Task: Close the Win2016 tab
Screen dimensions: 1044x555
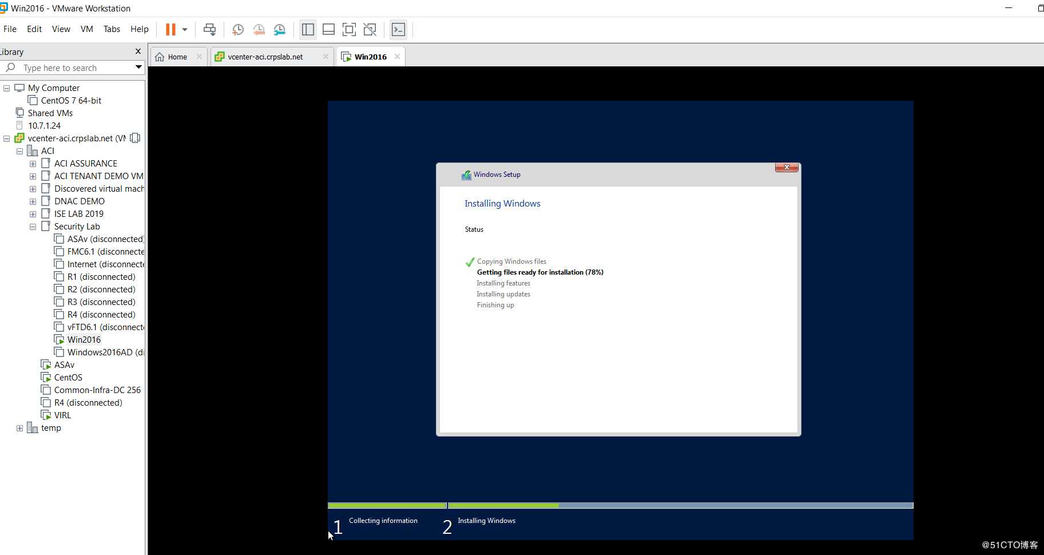Action: [x=397, y=57]
